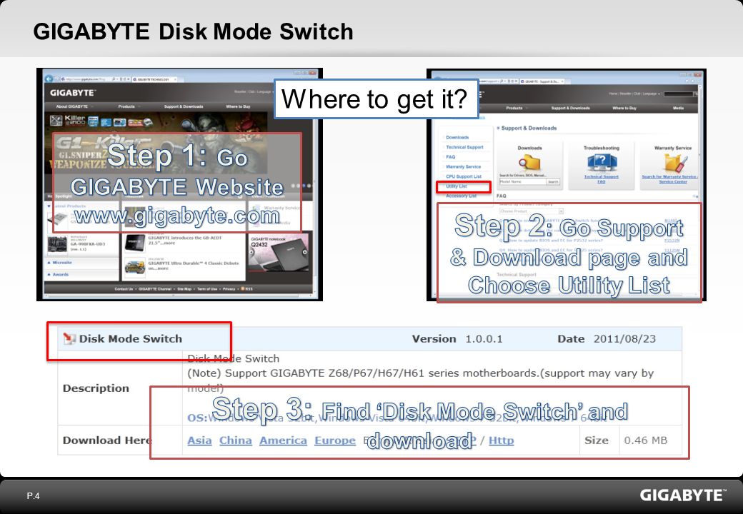Click the Killer E2100 badge on the homepage banner

(x=75, y=120)
